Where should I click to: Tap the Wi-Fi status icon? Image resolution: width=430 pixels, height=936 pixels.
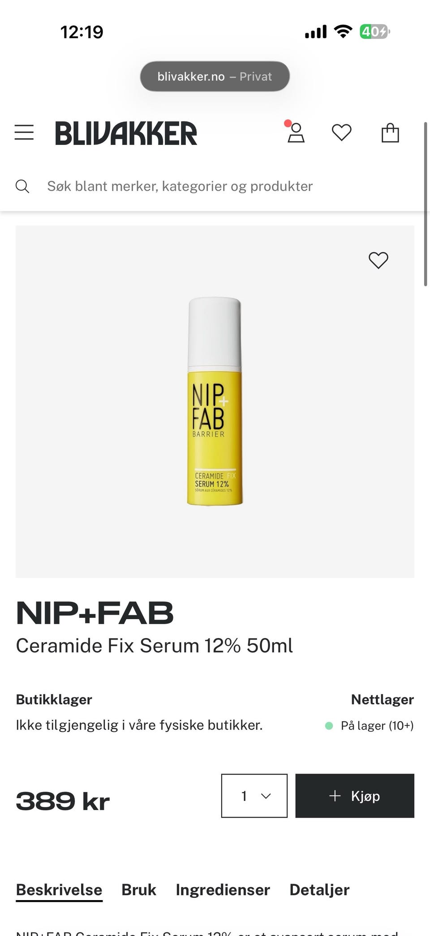(x=343, y=32)
